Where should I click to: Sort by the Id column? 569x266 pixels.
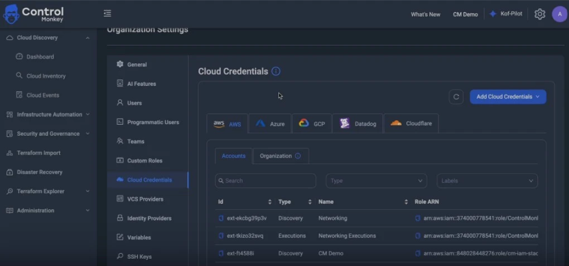pos(269,202)
